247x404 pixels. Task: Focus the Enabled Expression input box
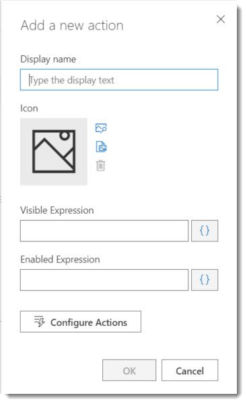point(104,280)
